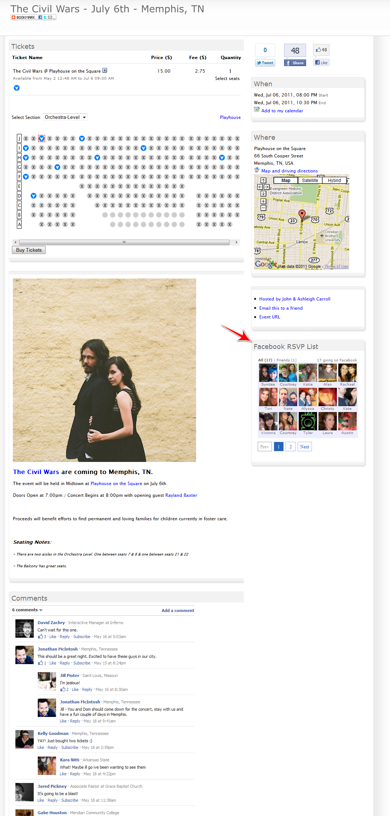Click the red location pin on map

[302, 214]
